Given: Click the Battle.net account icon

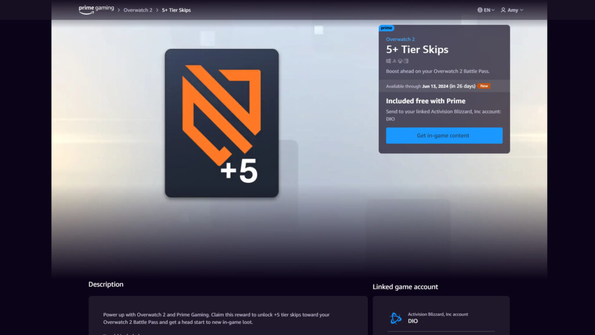Looking at the screenshot, I should (396, 318).
